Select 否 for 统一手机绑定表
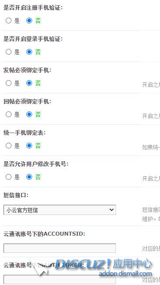The width and height of the screenshot is (160, 285). [29, 146]
